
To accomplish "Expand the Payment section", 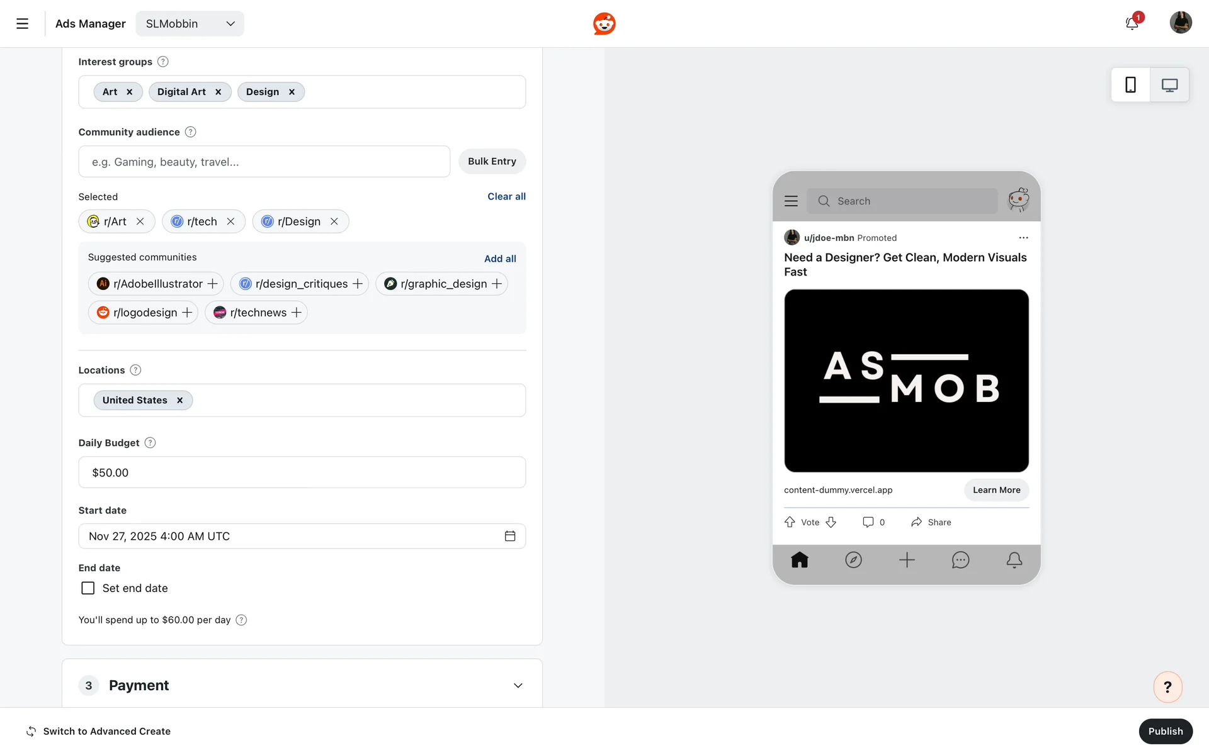I will [518, 685].
